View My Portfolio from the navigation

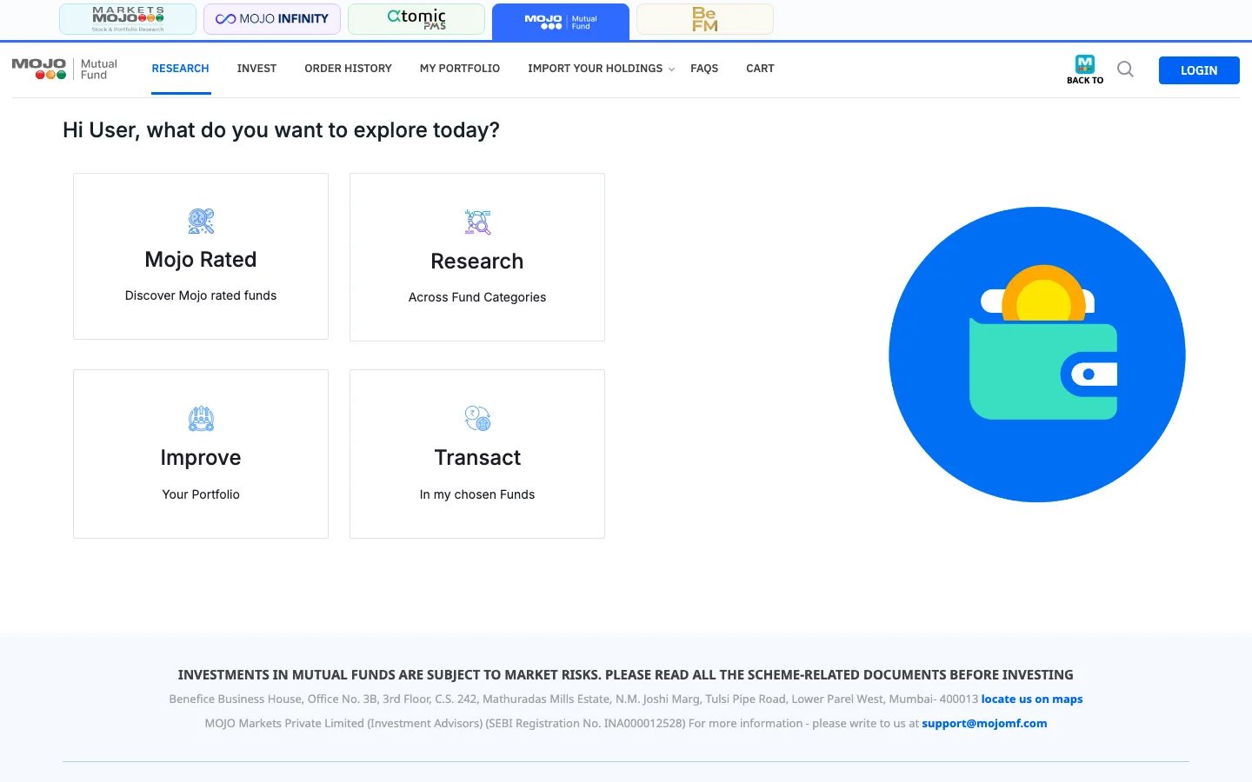click(x=460, y=69)
